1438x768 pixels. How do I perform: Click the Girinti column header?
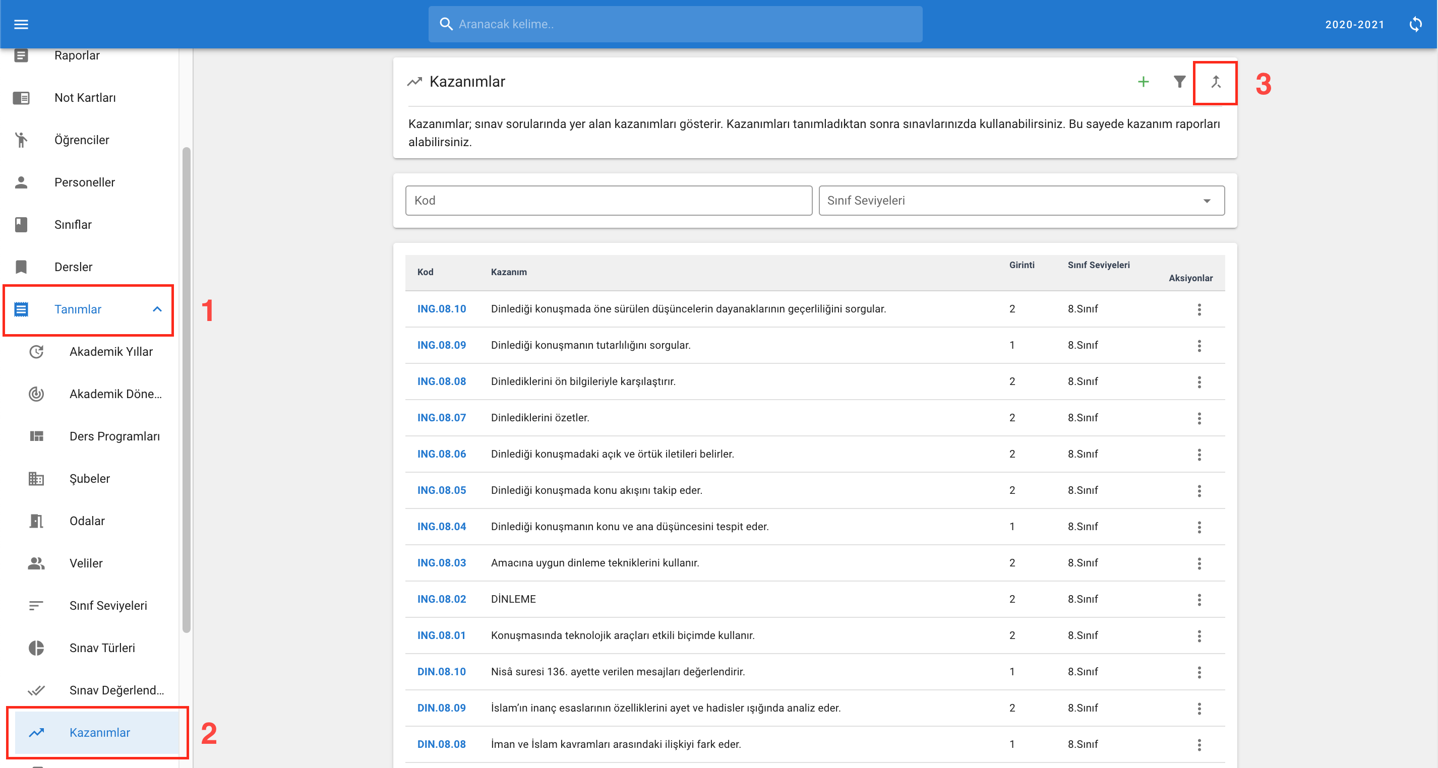click(1021, 266)
